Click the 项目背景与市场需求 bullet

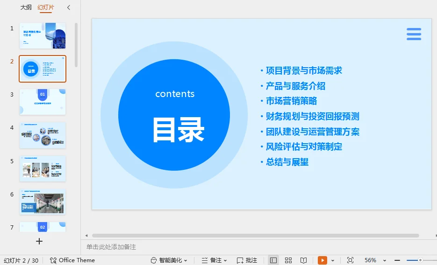(x=304, y=70)
